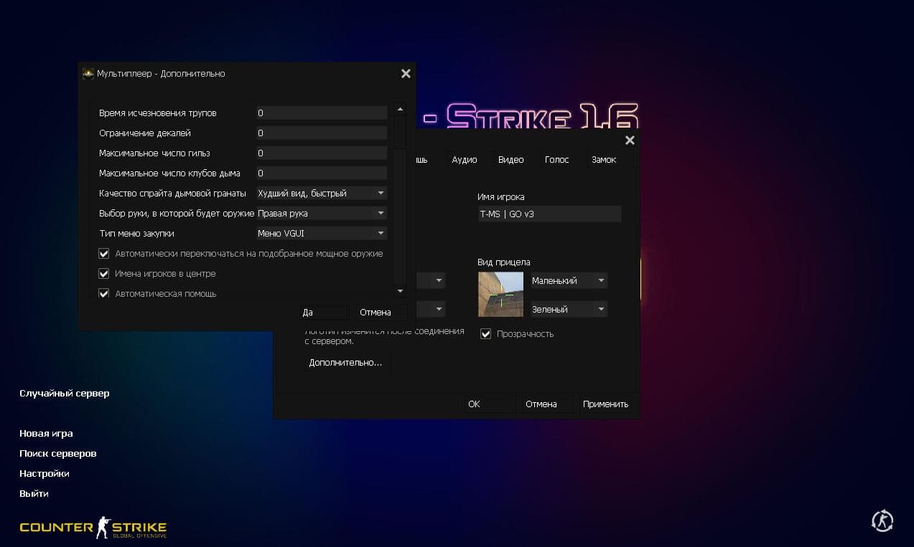Click the player name input field
914x547 pixels.
(x=549, y=214)
